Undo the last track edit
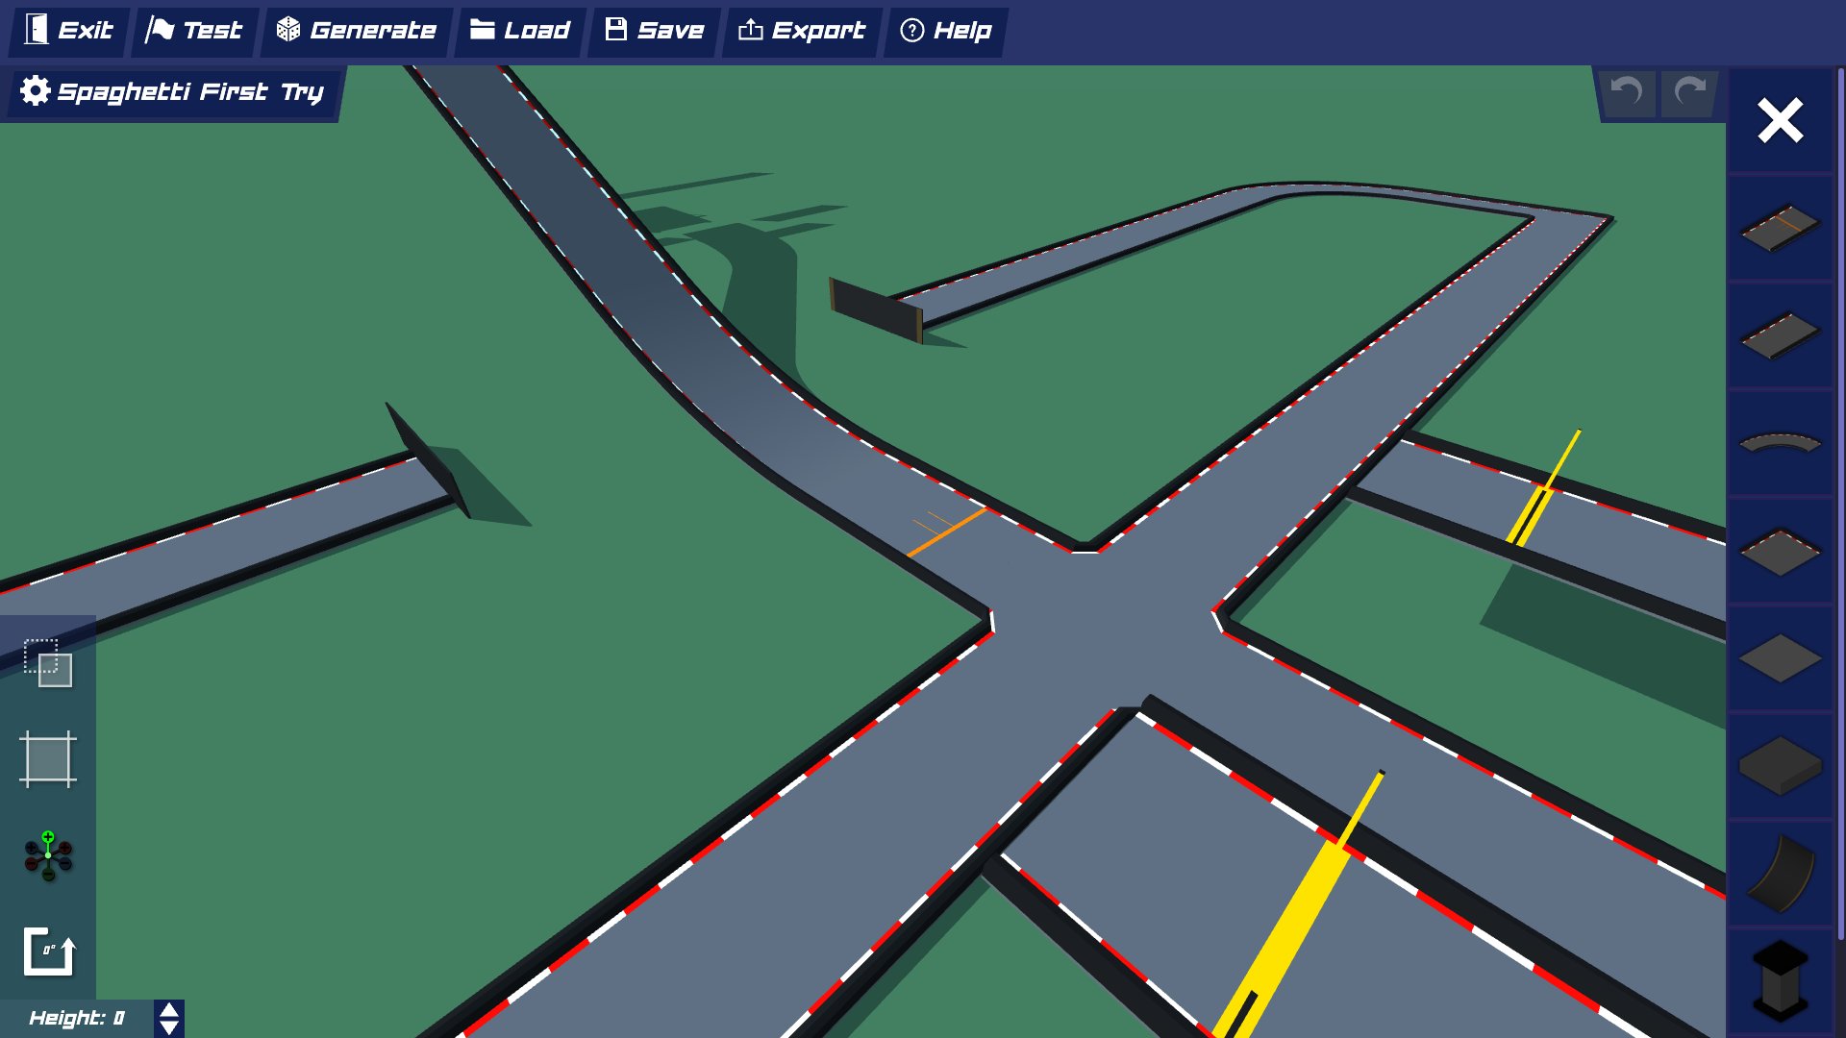Image resolution: width=1846 pixels, height=1038 pixels. (1627, 93)
